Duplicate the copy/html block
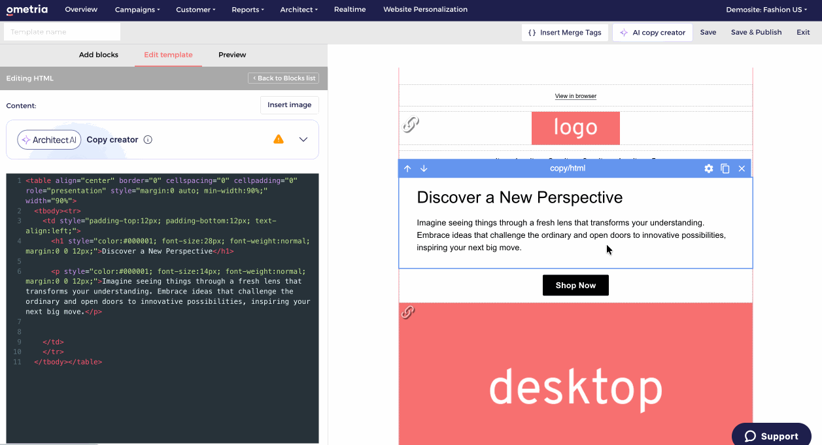 click(x=725, y=169)
